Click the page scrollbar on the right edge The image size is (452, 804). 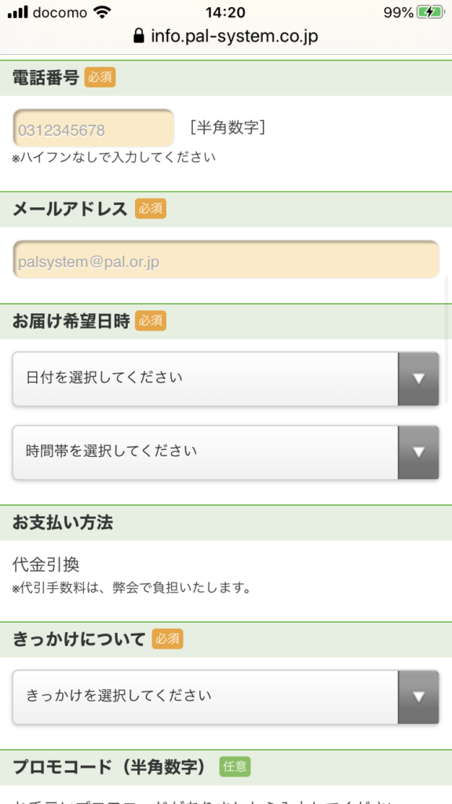pos(446,338)
